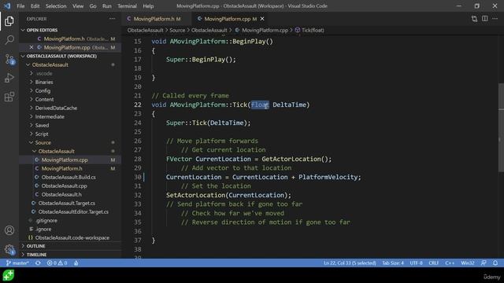Change the UTF-8 encoding
The image size is (504, 283).
click(x=416, y=263)
